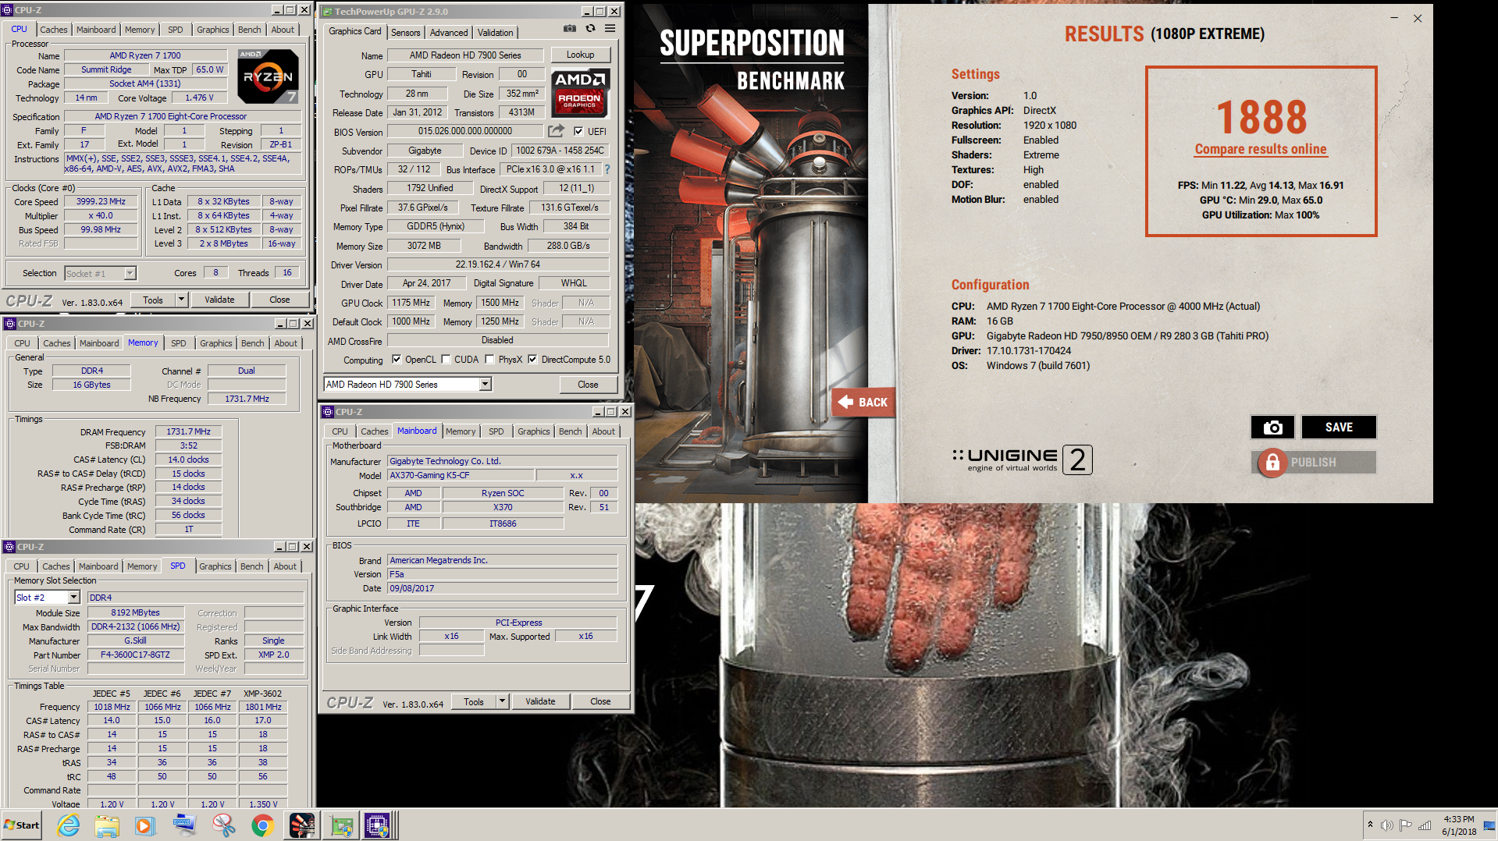Toggle the DirectCompute 5.0 checkbox

click(x=532, y=360)
